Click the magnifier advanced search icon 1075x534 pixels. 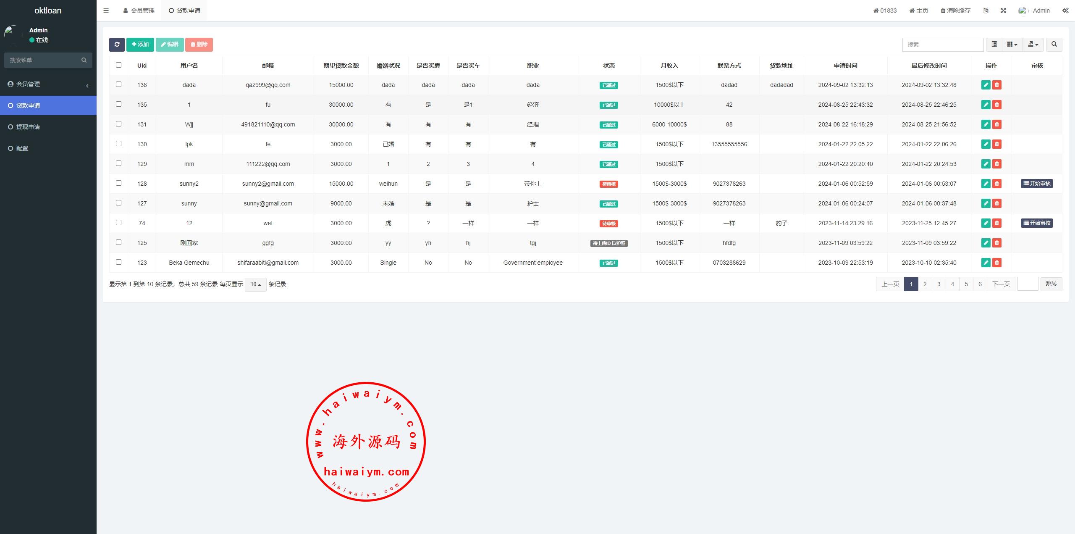tap(1054, 45)
